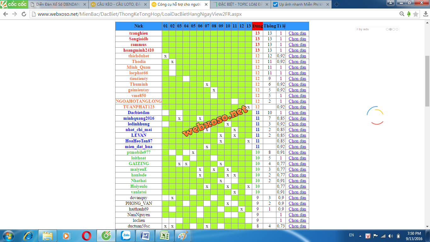Click column 07 header
The height and width of the screenshot is (242, 430).
(207, 26)
